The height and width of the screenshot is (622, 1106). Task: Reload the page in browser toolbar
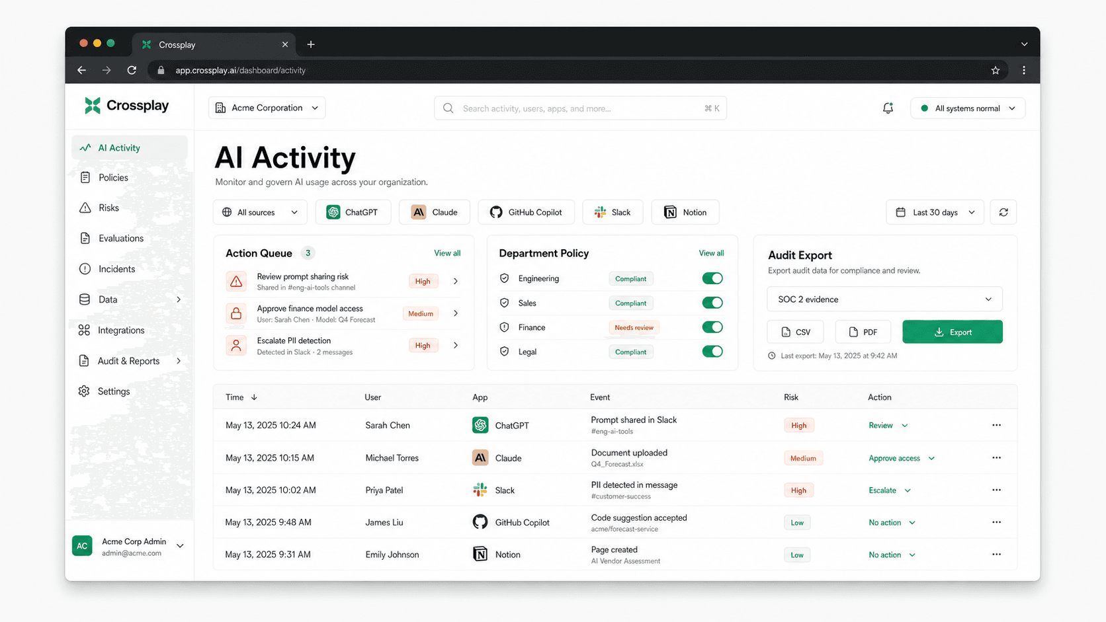click(132, 70)
